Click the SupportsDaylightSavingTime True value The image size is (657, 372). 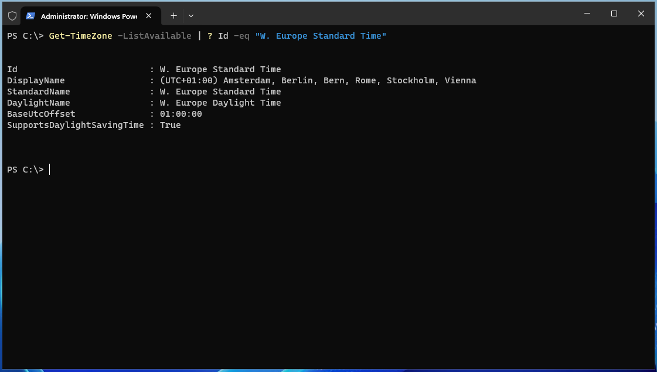click(x=170, y=125)
